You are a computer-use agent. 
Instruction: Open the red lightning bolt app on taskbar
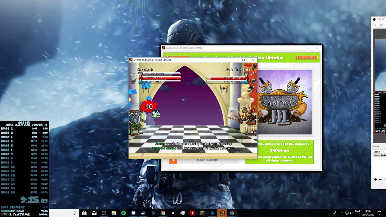click(x=192, y=213)
